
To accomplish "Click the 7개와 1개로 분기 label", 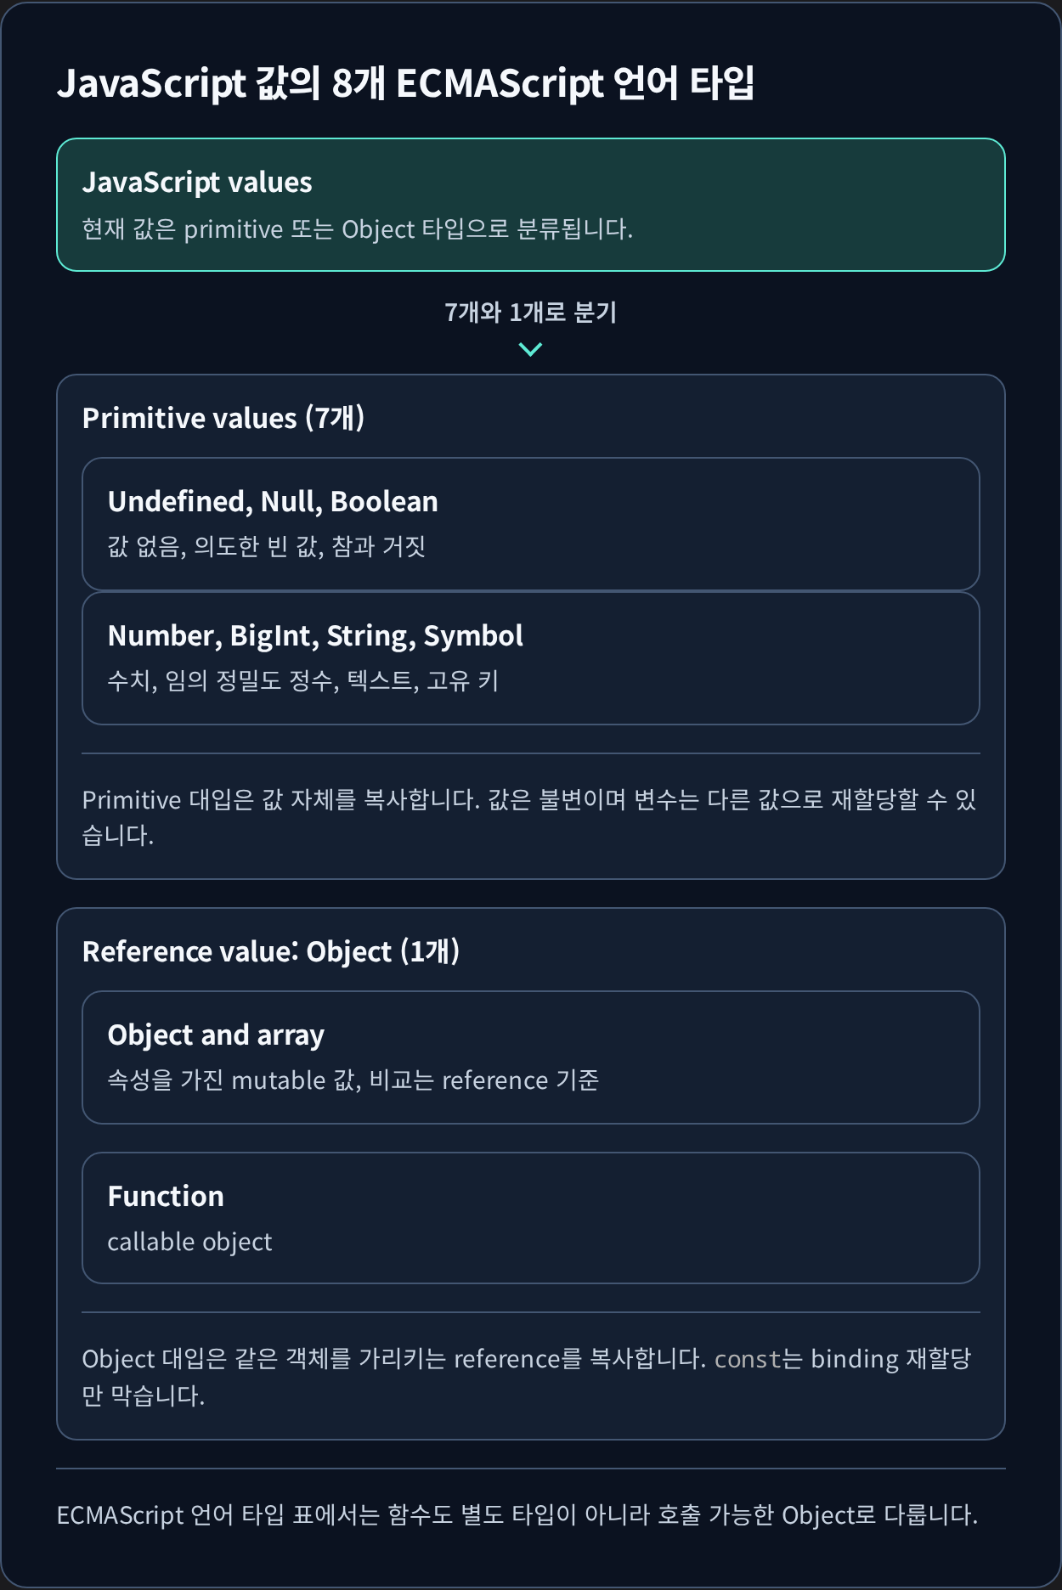I will click(531, 313).
